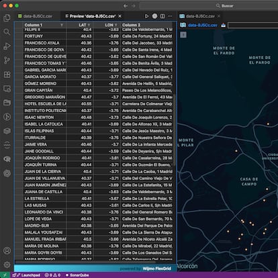Click the save icon in the map panel header
The image size is (278, 278).
click(x=223, y=25)
